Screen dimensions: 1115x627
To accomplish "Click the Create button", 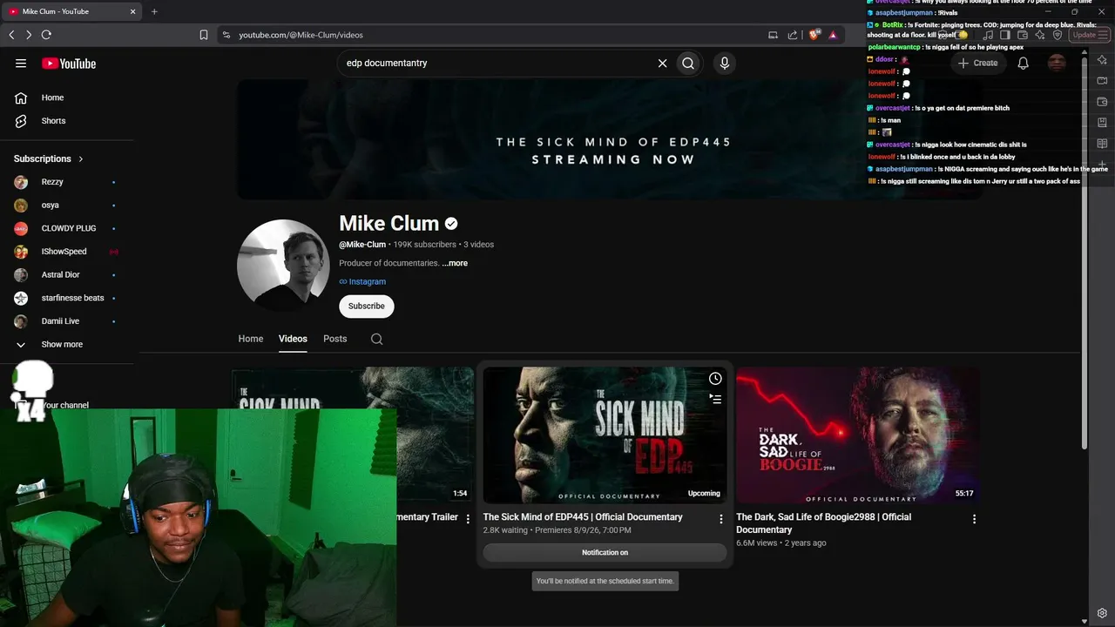I will [978, 63].
